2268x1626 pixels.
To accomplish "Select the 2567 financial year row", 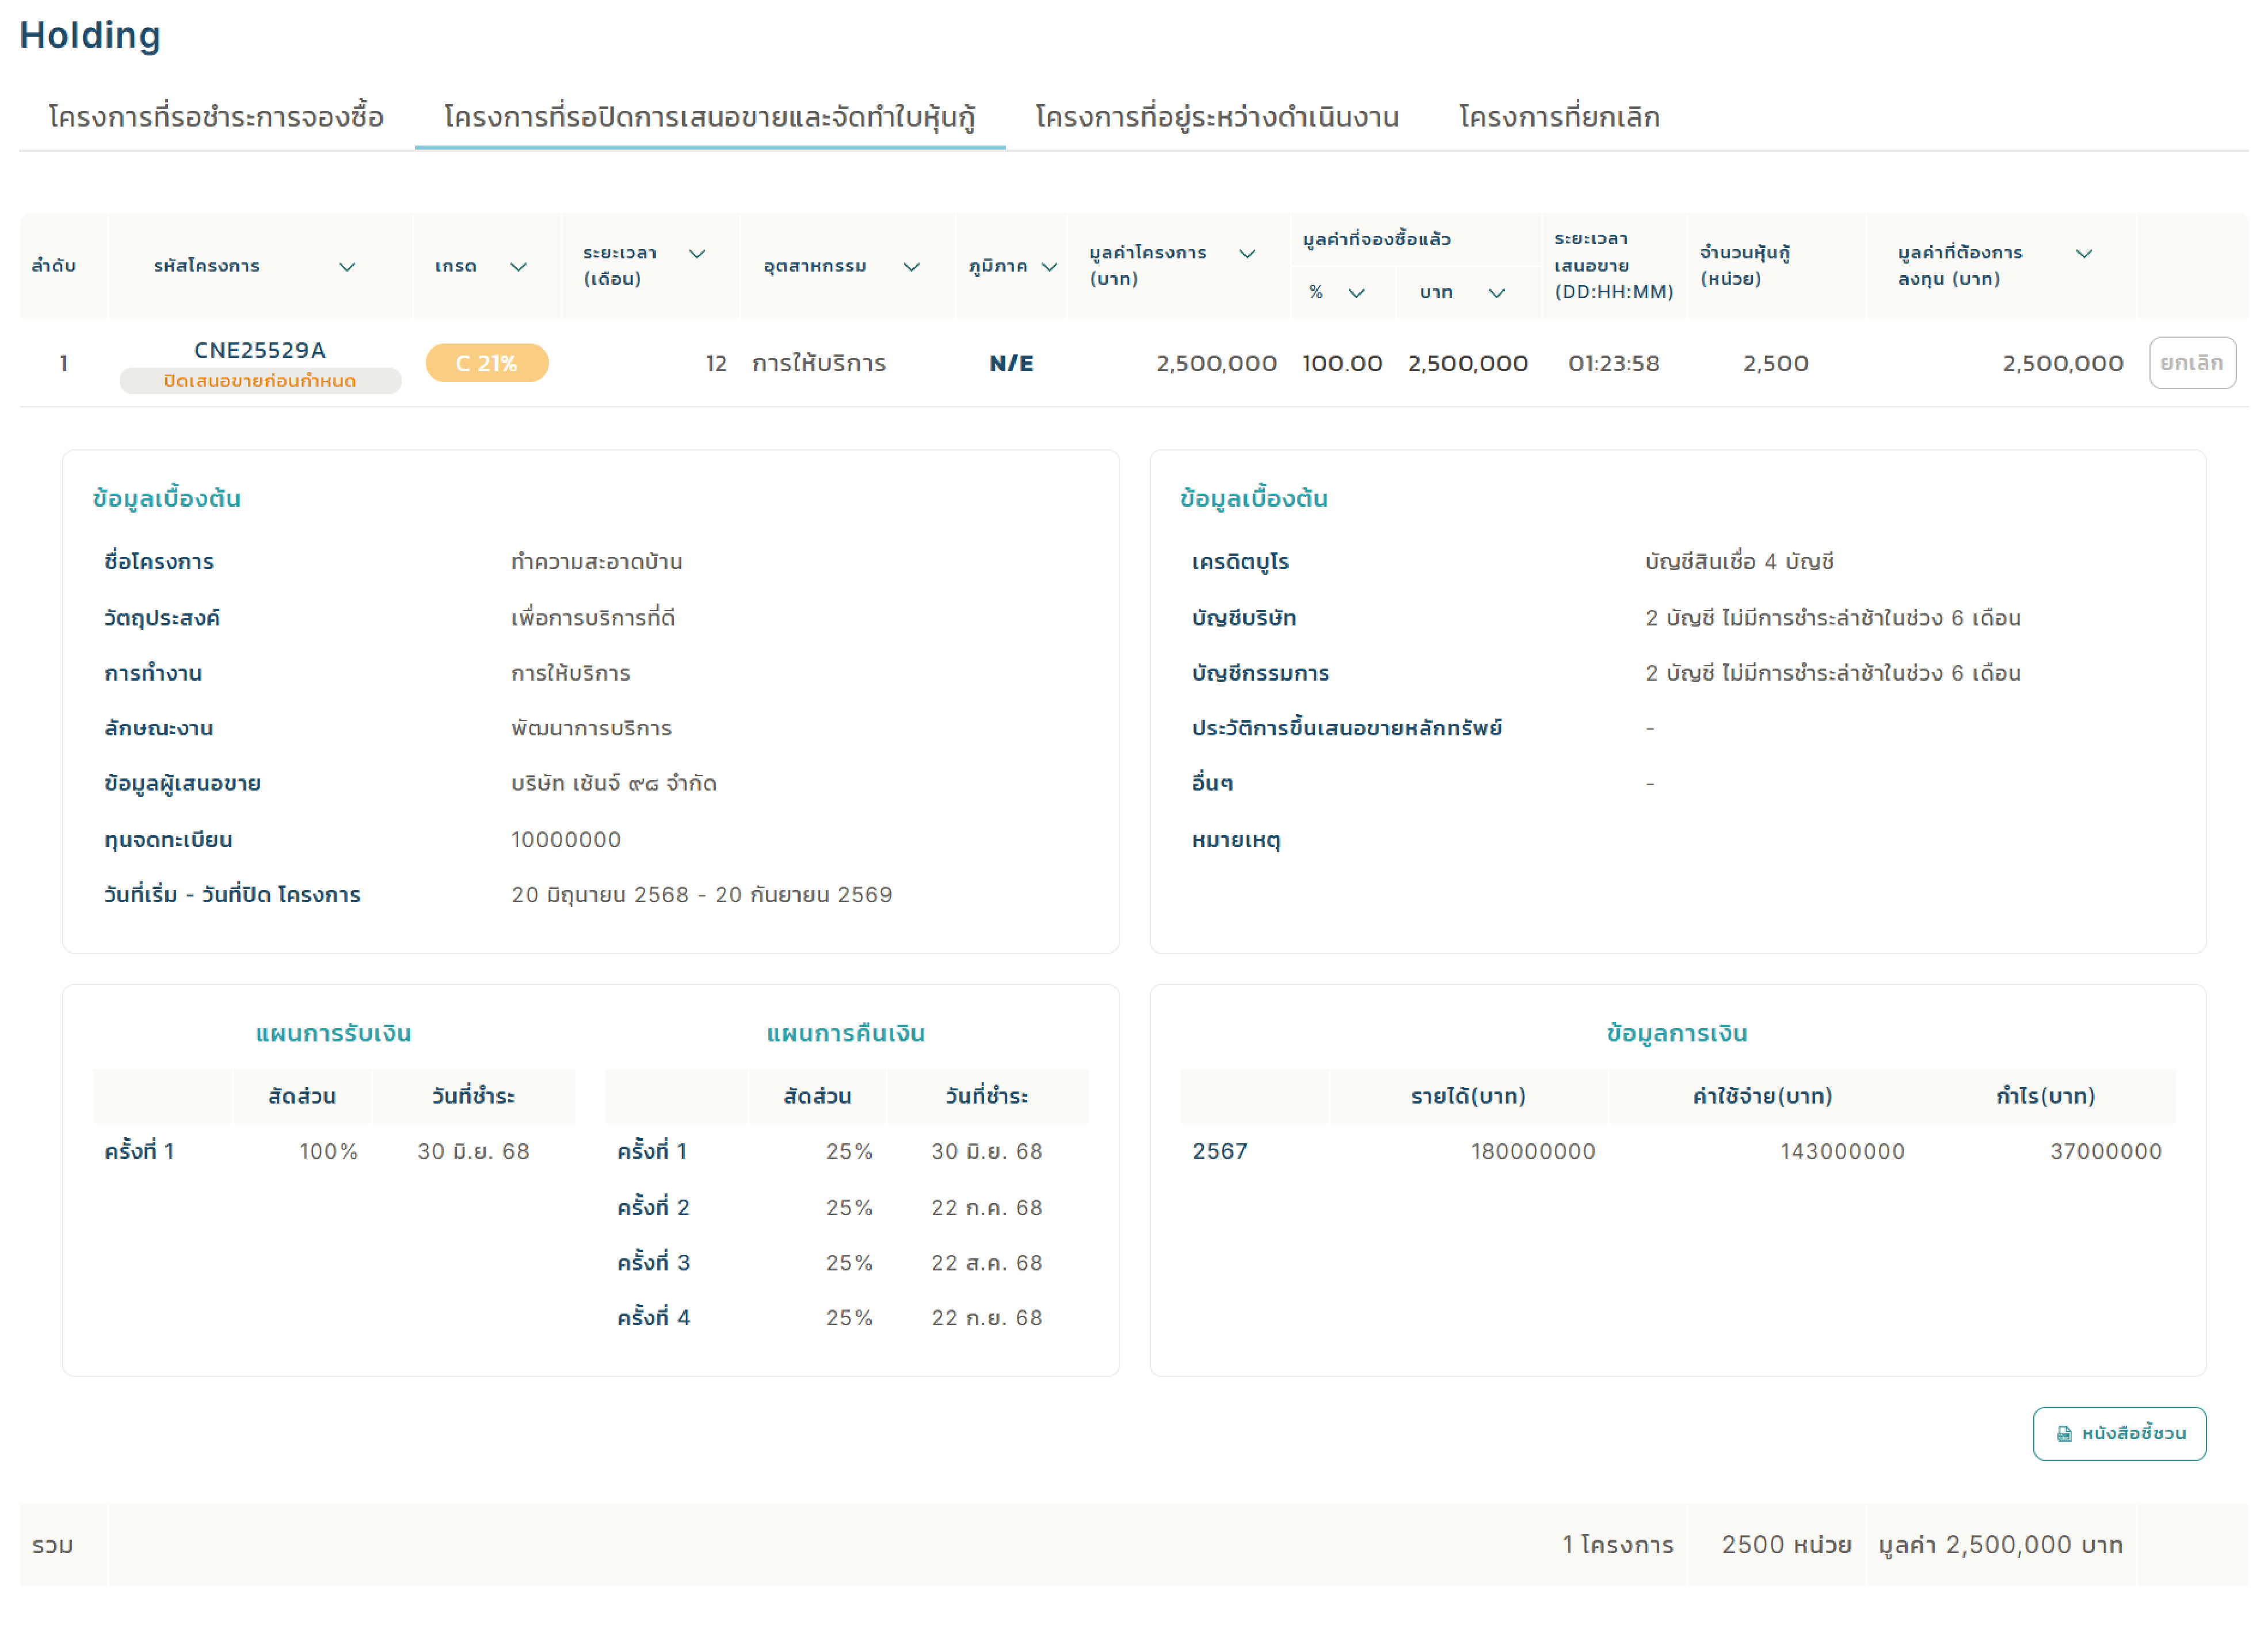I will point(1678,1151).
